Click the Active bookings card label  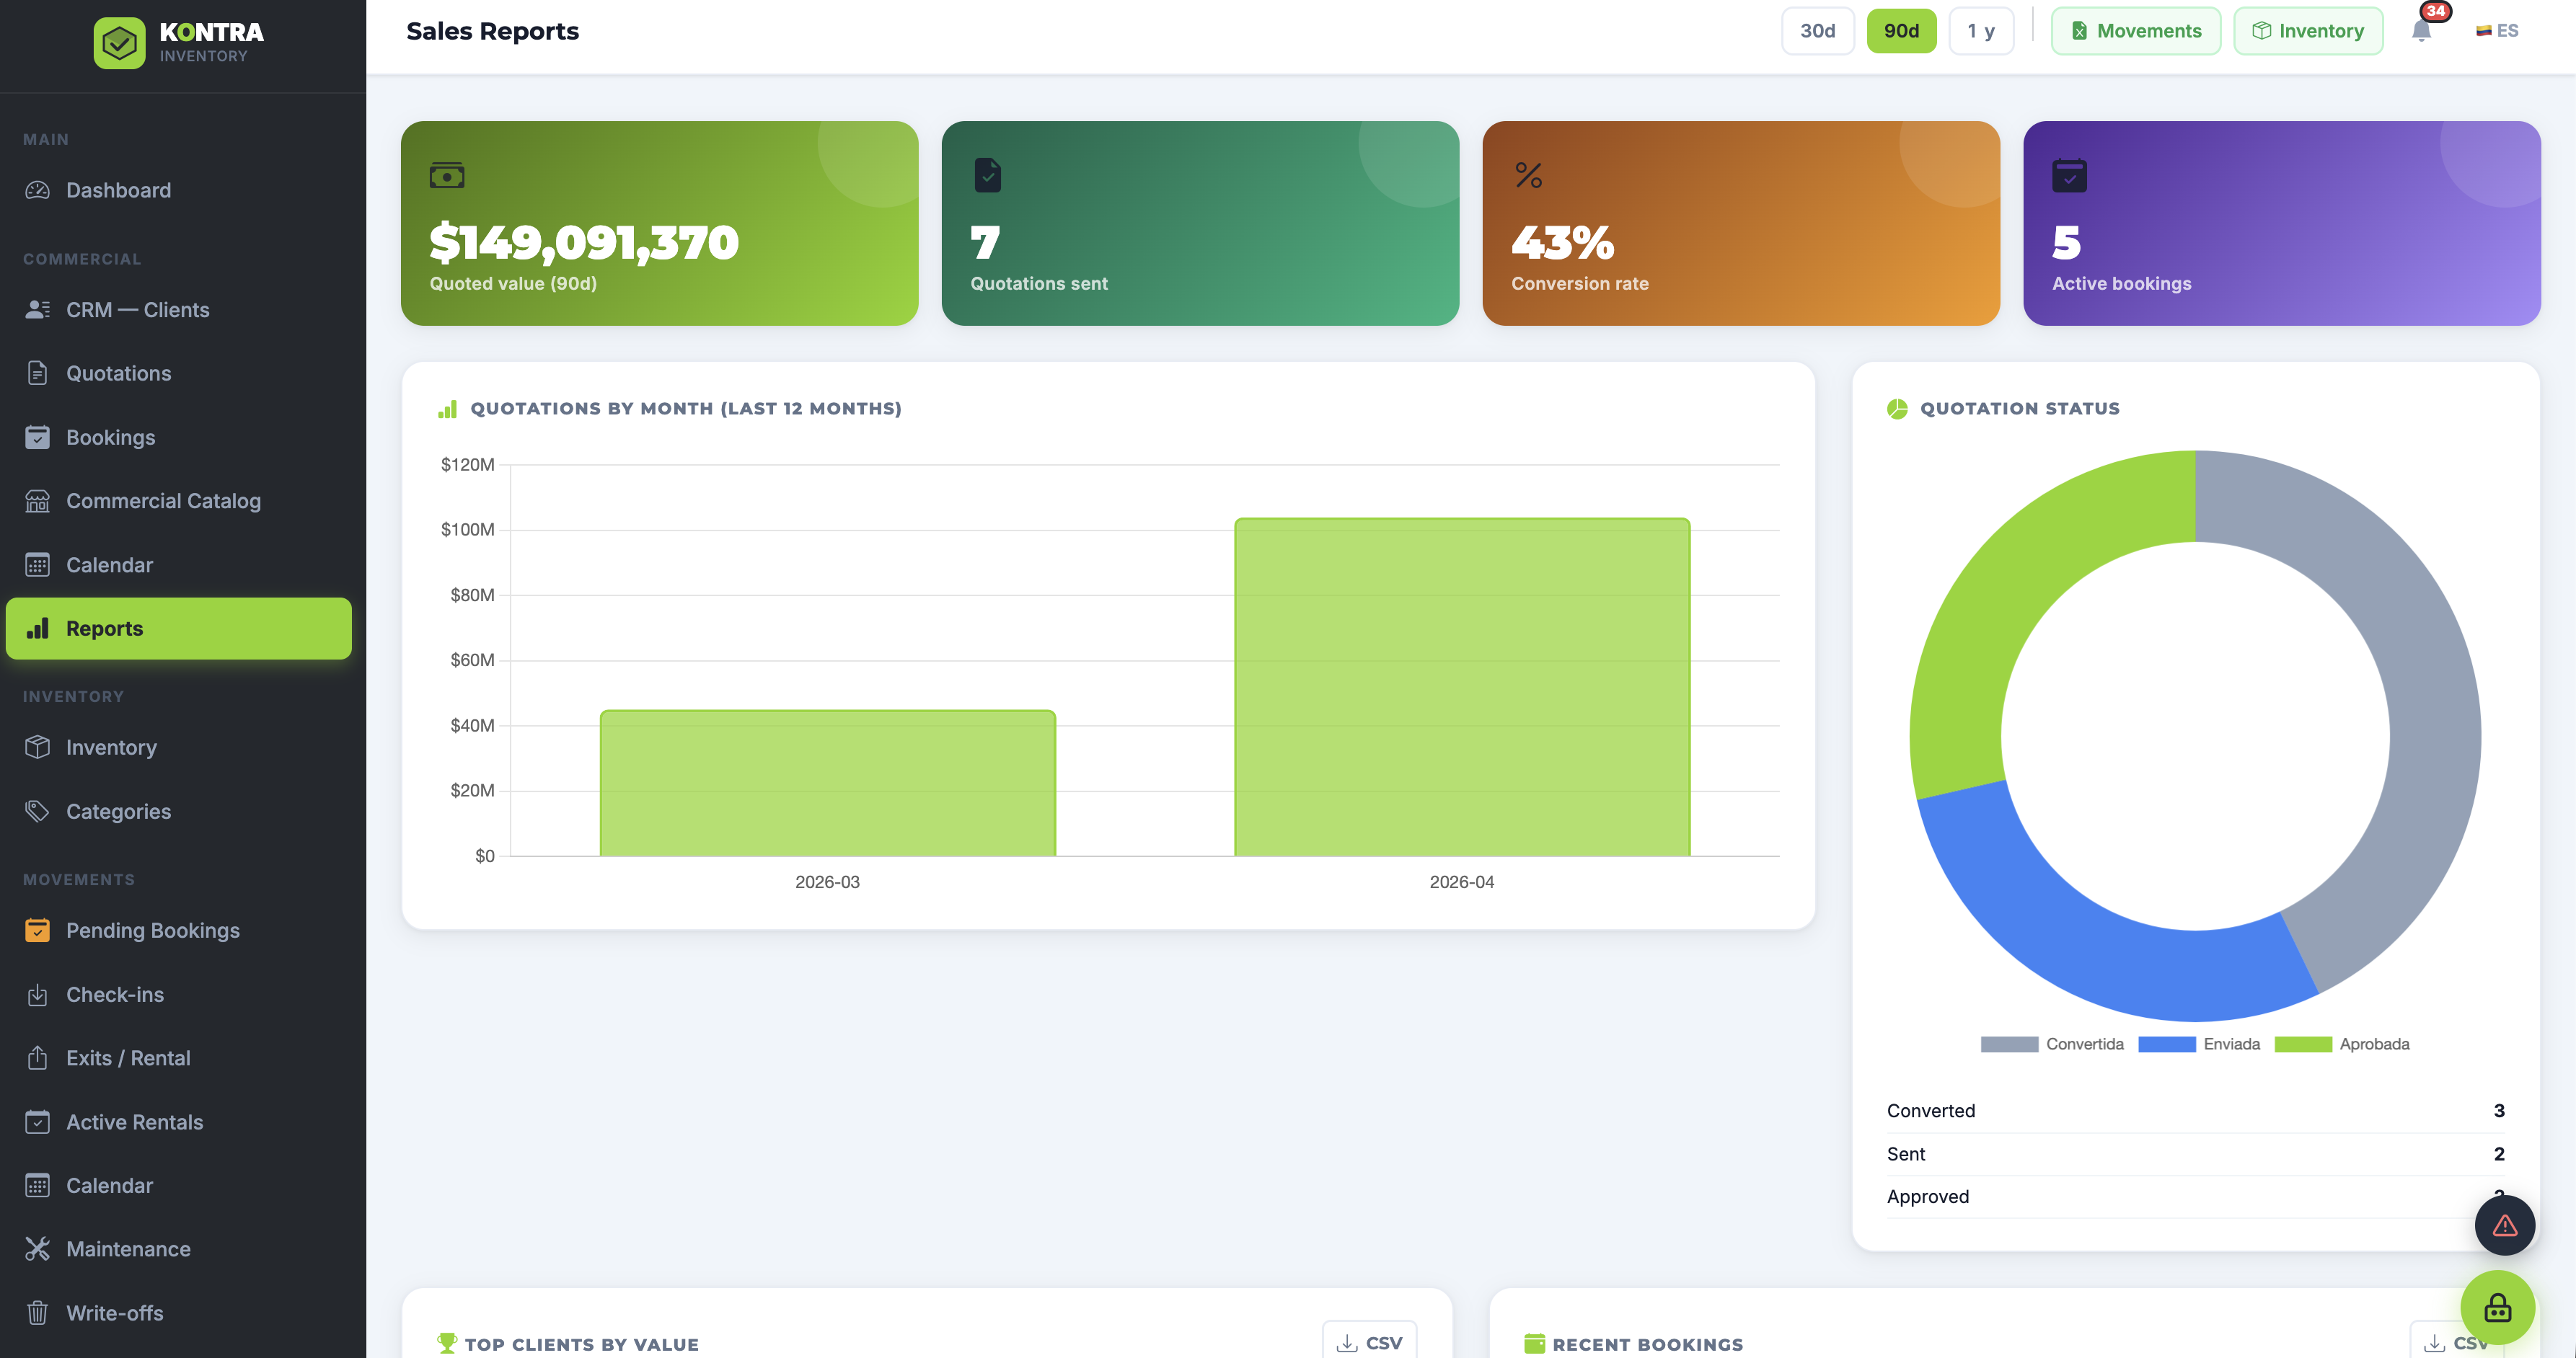[x=2121, y=284]
